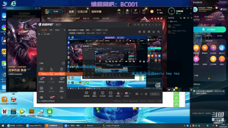Viewport: 228px width, 128px height.
Task: Open the profile icon in League client
Action: [119, 11]
